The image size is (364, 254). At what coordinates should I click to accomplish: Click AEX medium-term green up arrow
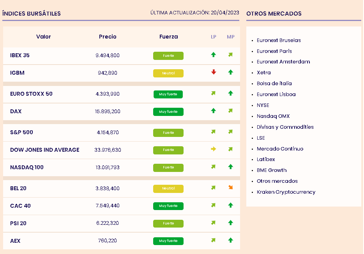(x=230, y=240)
